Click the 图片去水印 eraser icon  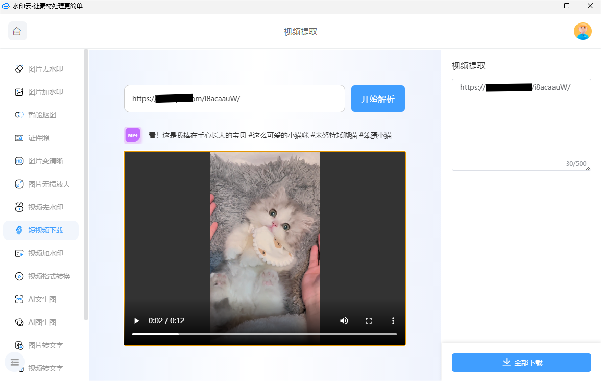pos(19,69)
